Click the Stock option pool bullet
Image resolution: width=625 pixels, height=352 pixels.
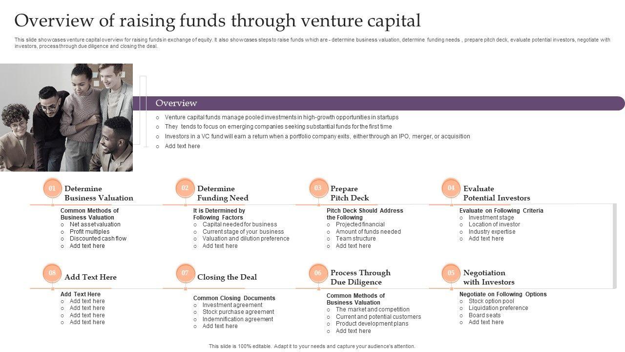pyautogui.click(x=491, y=301)
